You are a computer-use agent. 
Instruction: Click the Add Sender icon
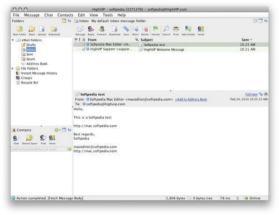[188, 29]
